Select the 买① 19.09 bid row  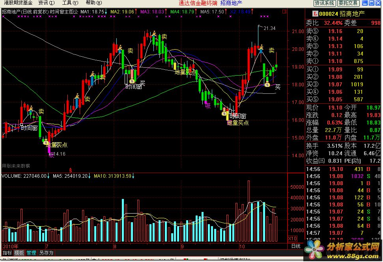343,69
